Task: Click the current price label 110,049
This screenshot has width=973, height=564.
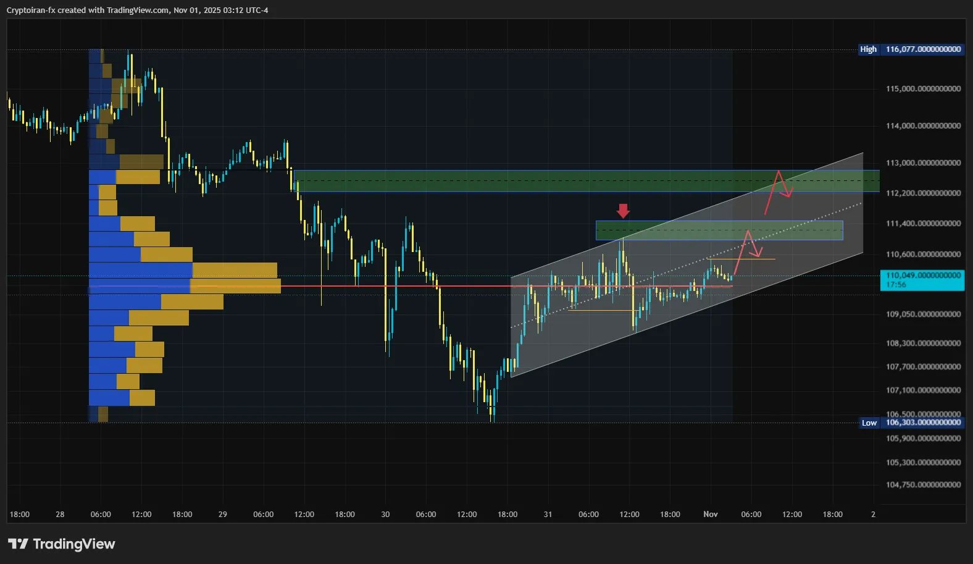Action: [x=923, y=276]
